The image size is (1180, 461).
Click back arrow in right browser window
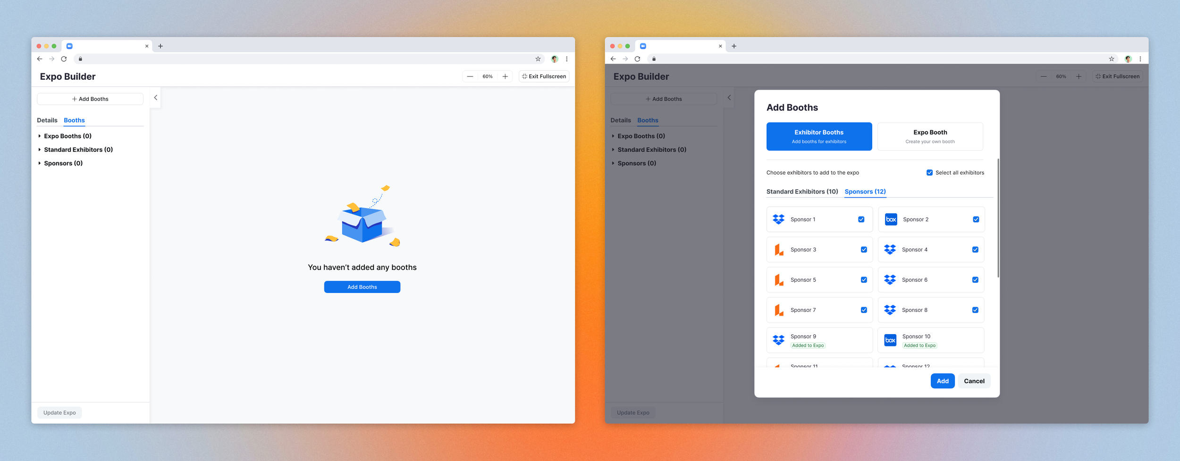click(x=613, y=59)
